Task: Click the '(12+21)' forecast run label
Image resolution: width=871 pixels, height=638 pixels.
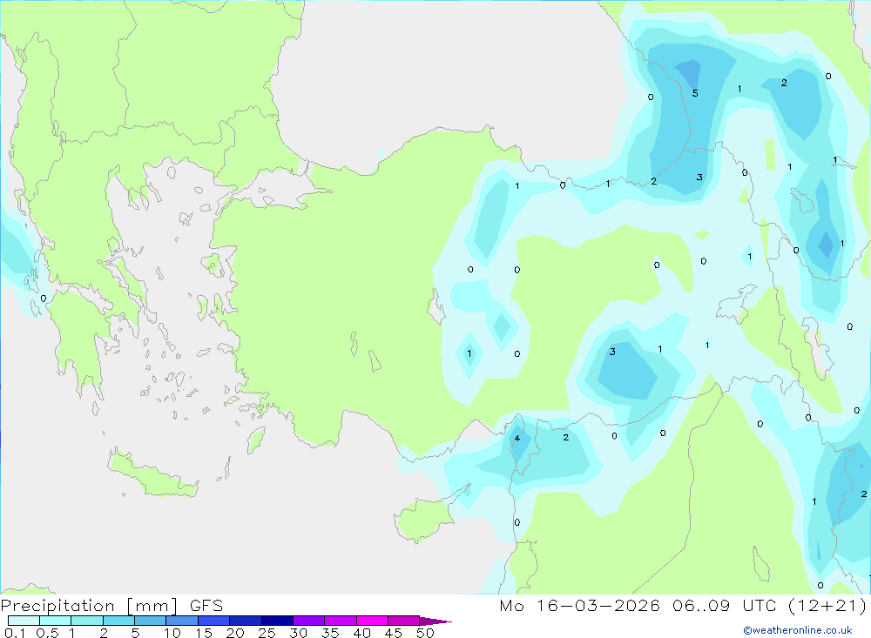Action: pos(828,606)
